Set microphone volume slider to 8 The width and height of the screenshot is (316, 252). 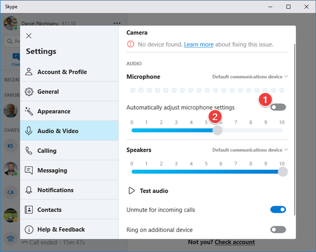click(251, 130)
